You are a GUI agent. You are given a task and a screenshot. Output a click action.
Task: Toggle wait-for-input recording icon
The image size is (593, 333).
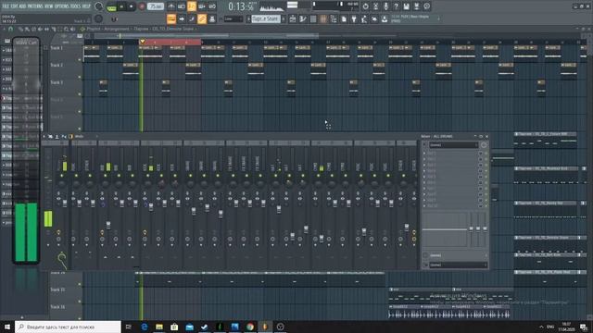[x=182, y=6]
